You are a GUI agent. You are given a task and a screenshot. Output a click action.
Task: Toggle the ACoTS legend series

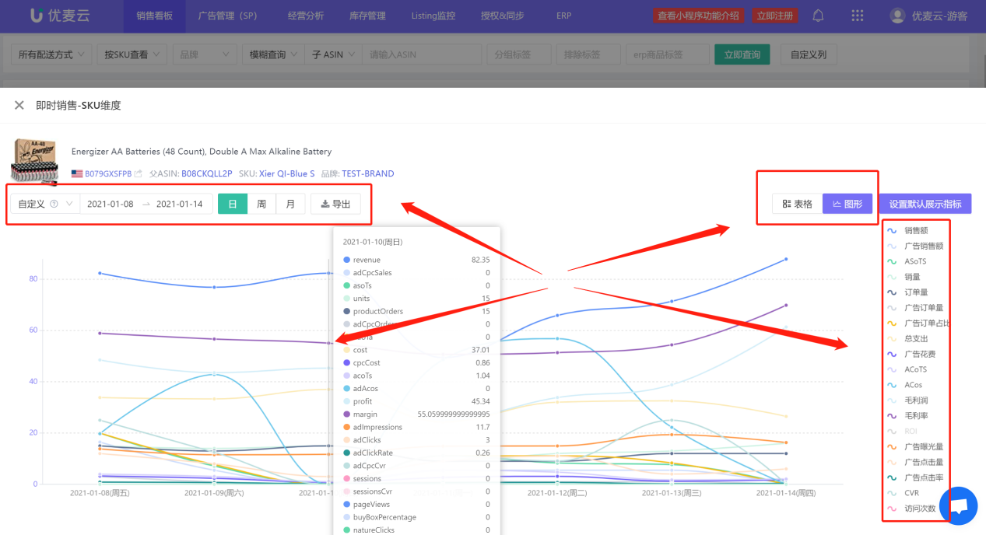[915, 369]
